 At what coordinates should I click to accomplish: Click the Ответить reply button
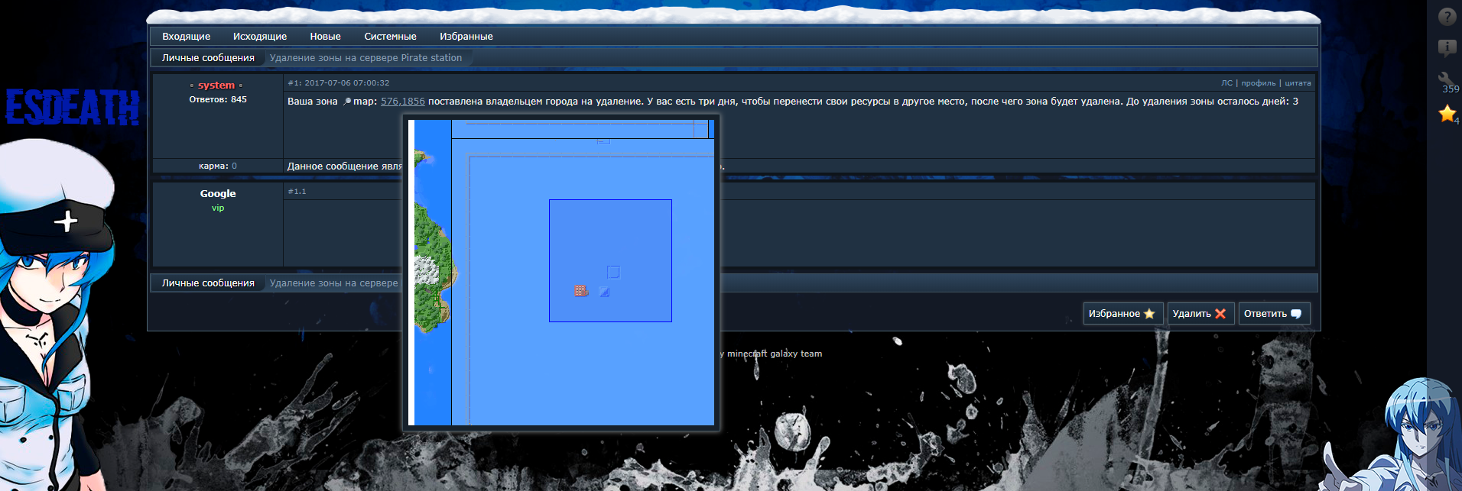[x=1274, y=314]
